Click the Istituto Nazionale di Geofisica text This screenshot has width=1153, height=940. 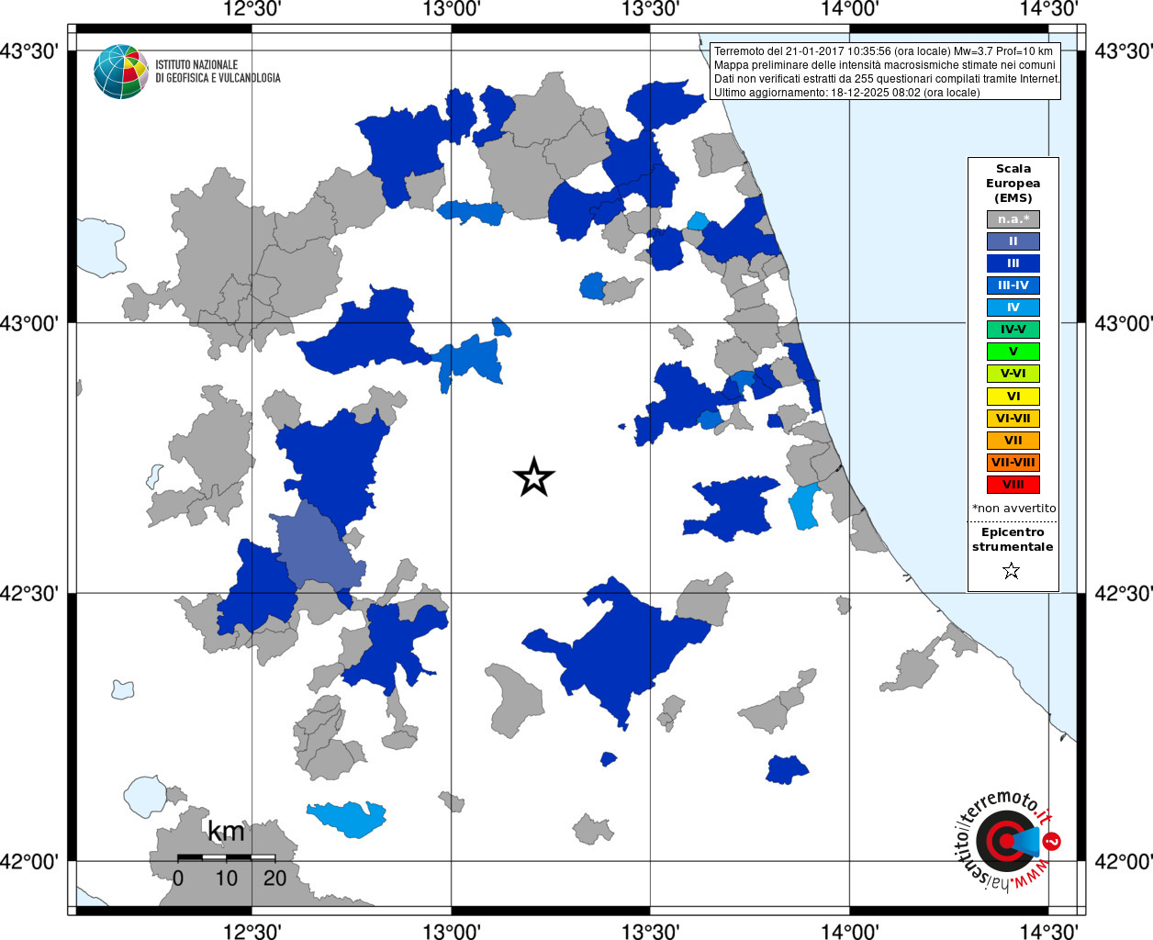(218, 72)
